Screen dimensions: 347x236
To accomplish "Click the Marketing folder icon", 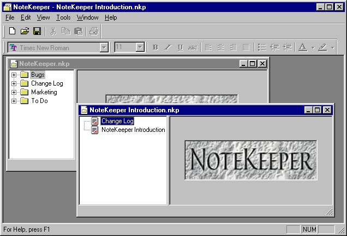I will click(24, 92).
